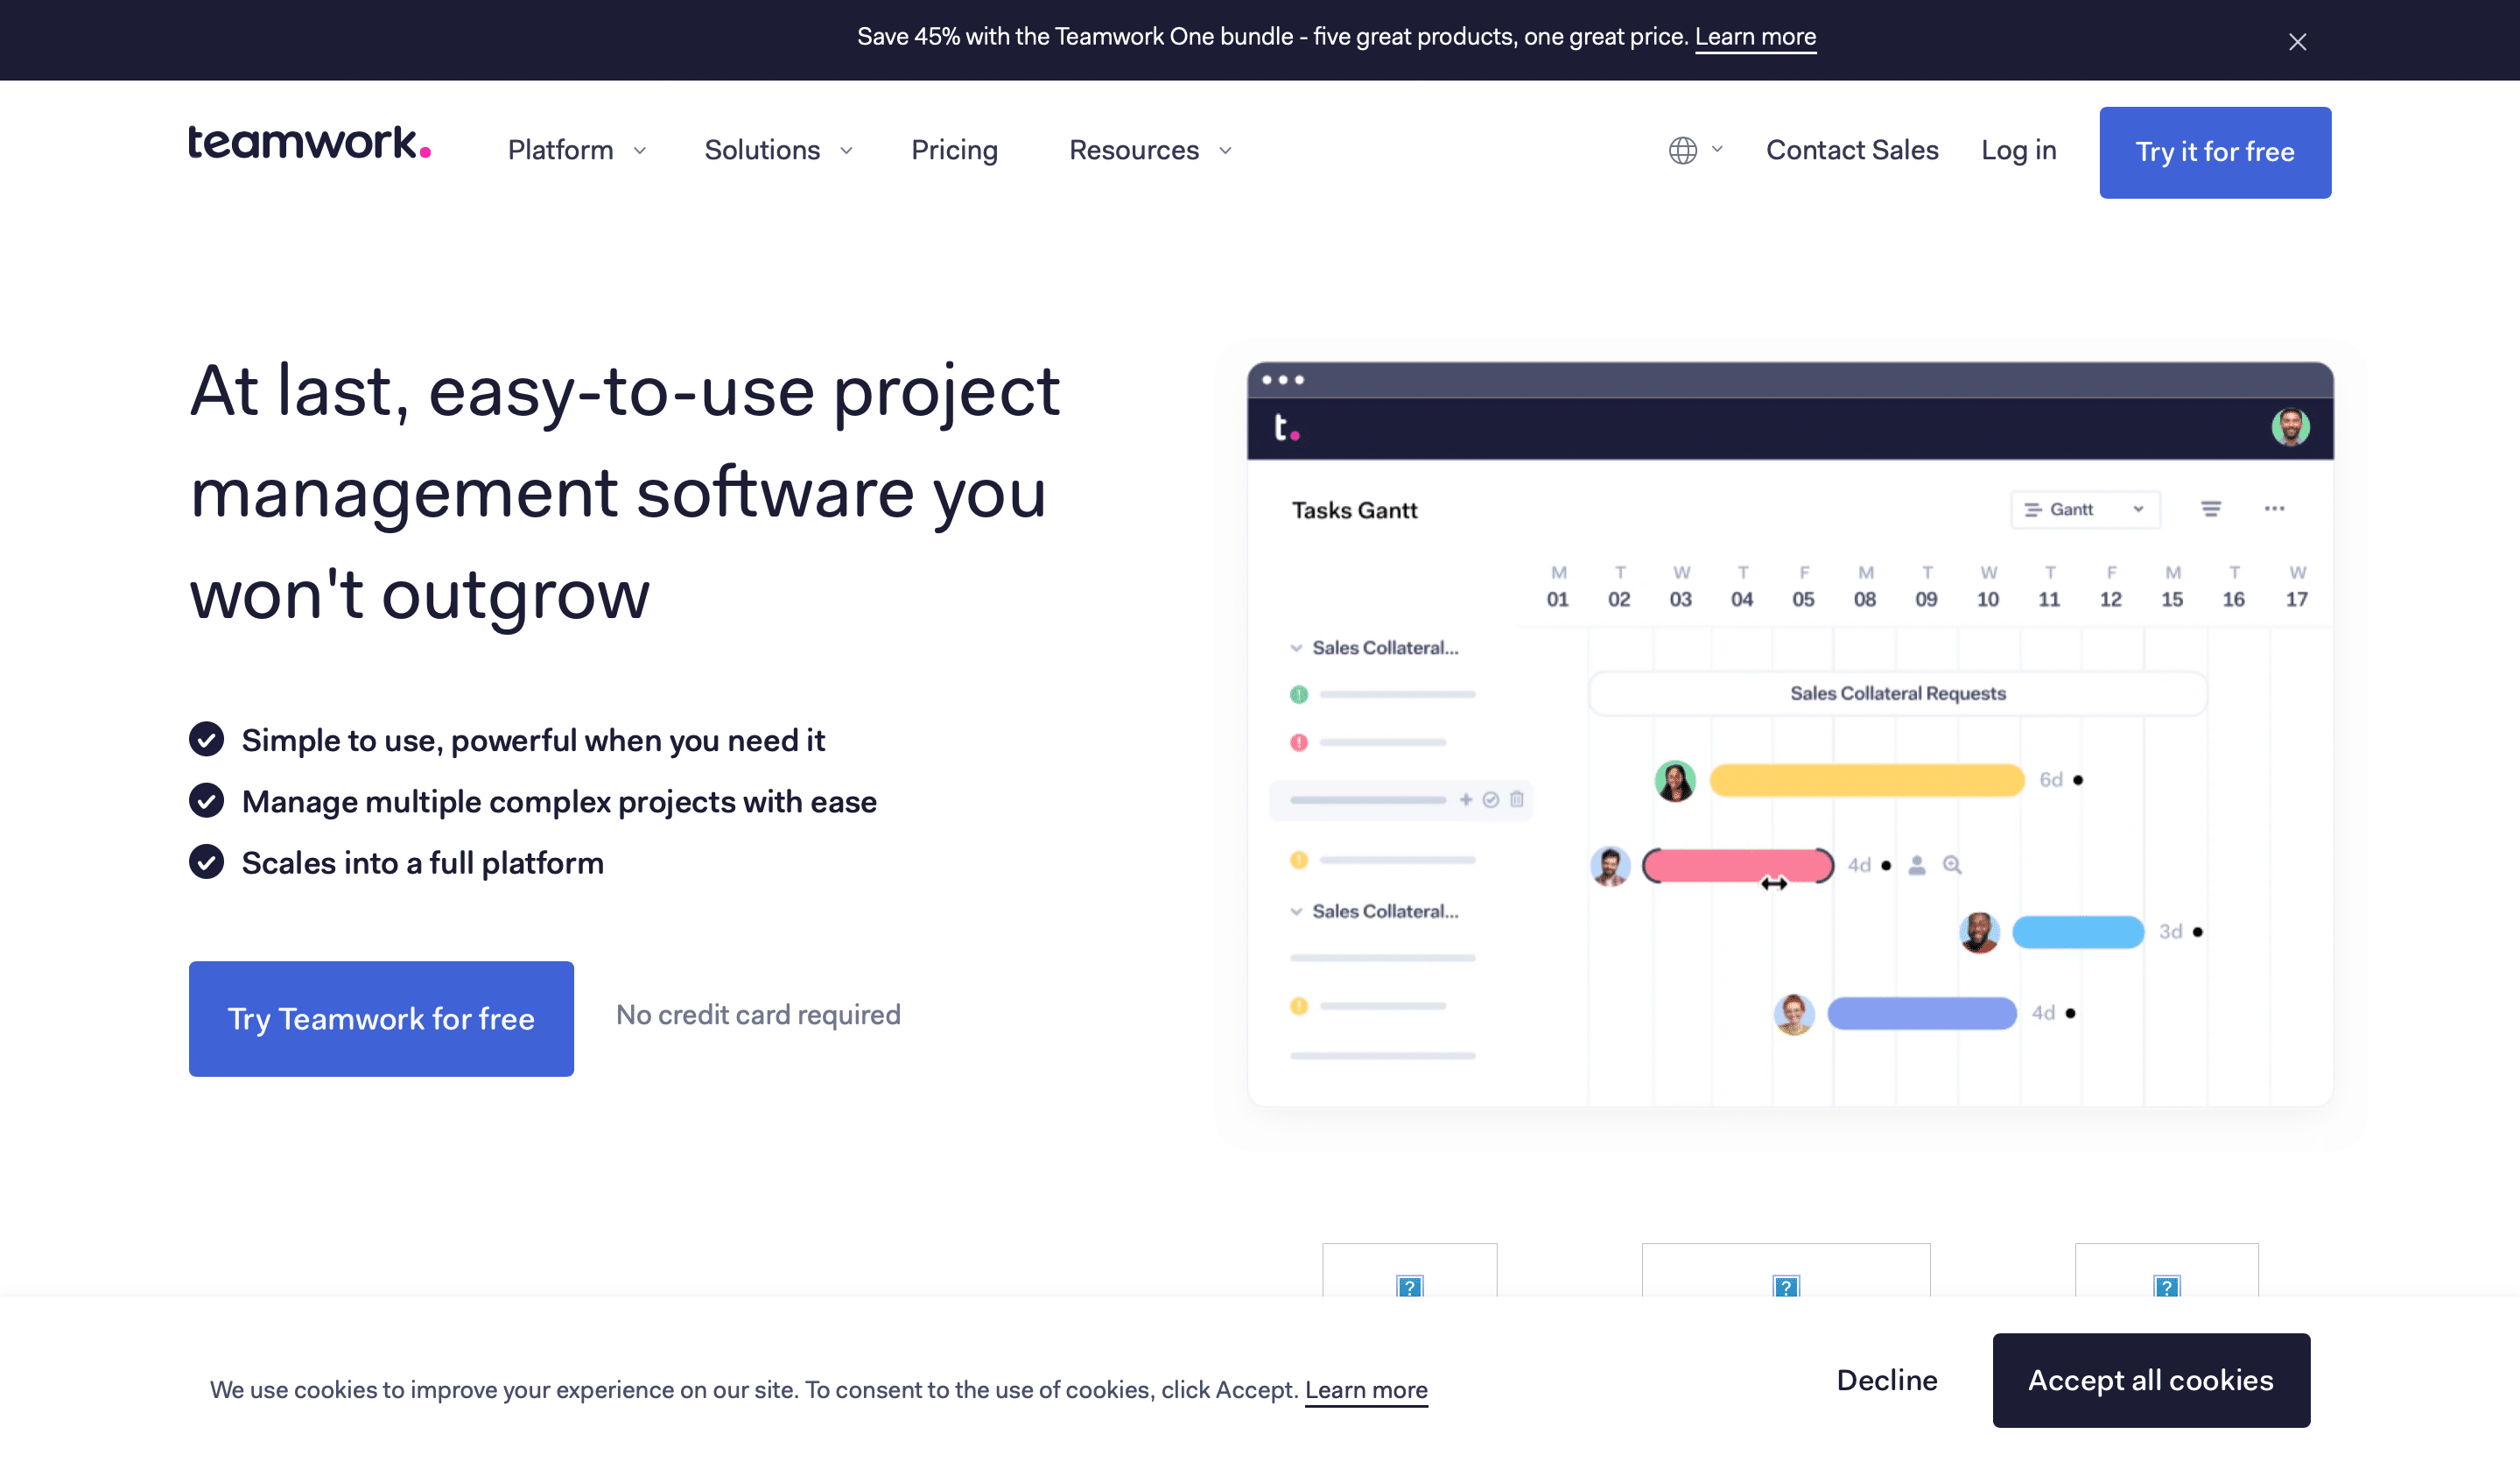
Task: Click the checkmark beside 'Simple to use'
Action: click(x=206, y=740)
